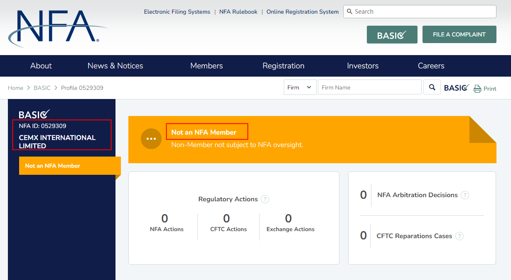Open the News & Notices menu
511x280 pixels.
115,66
